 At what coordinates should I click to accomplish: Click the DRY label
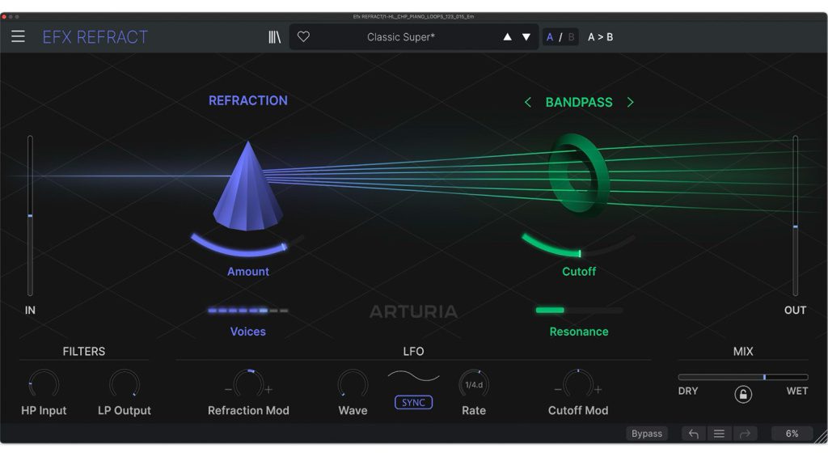point(688,391)
